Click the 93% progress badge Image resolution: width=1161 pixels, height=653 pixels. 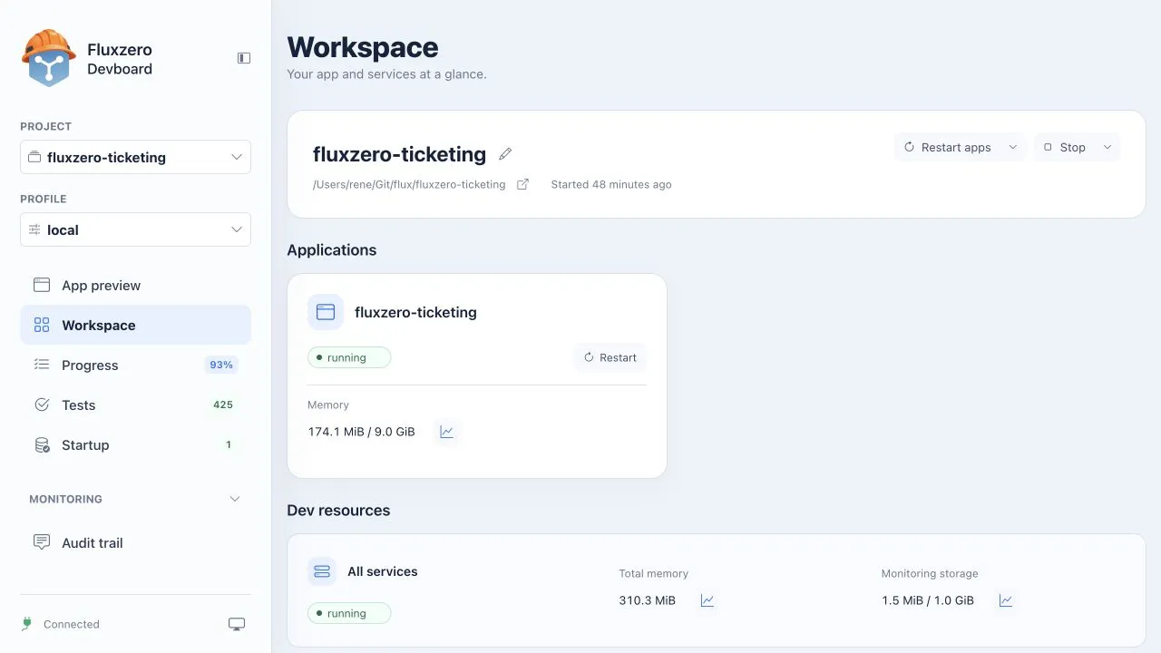pyautogui.click(x=221, y=365)
